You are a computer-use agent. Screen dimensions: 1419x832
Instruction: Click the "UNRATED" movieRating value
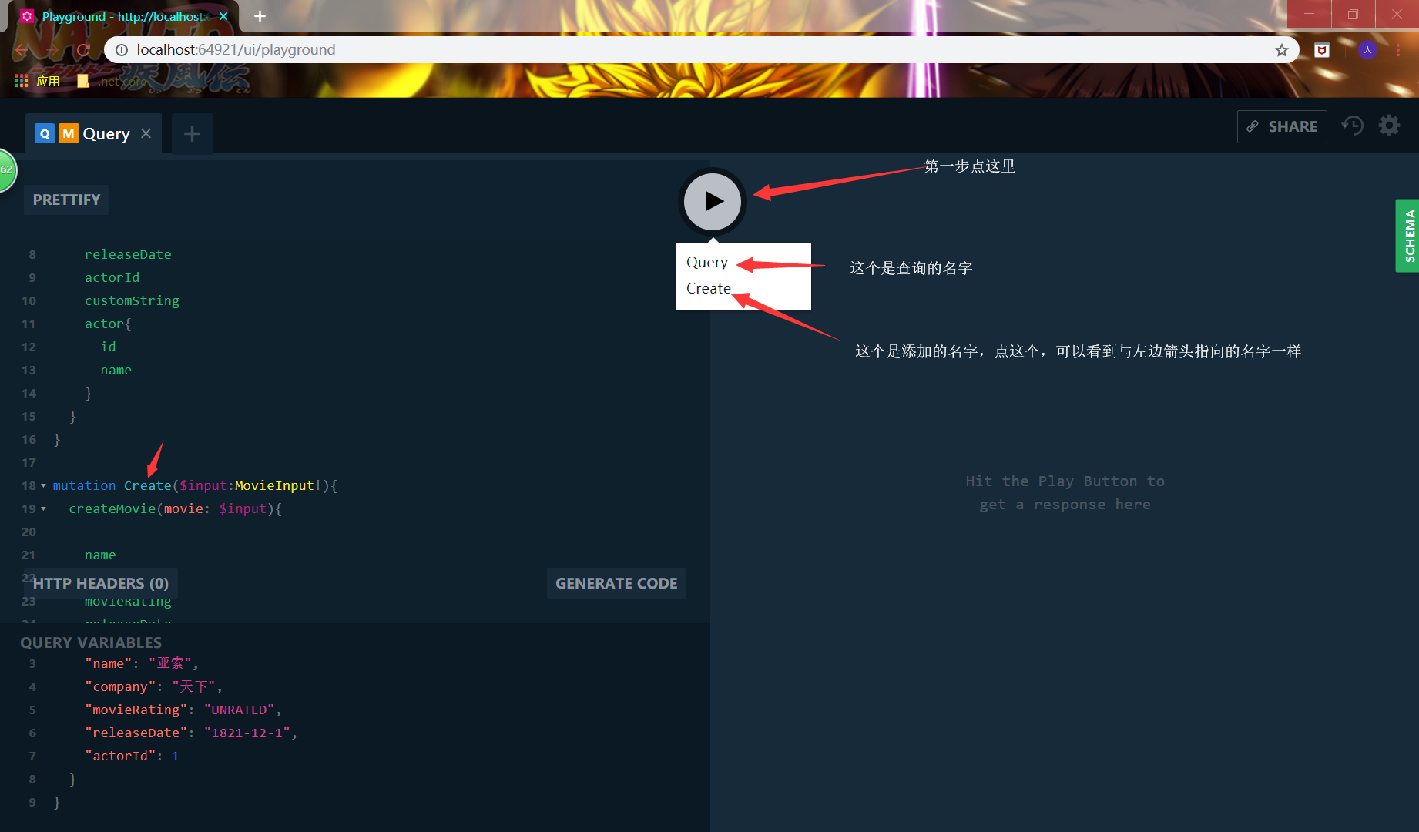click(239, 710)
